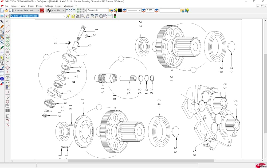This screenshot has height=168, width=267.
Task: Click the Redo arrow icon
Action: (x=73, y=10)
